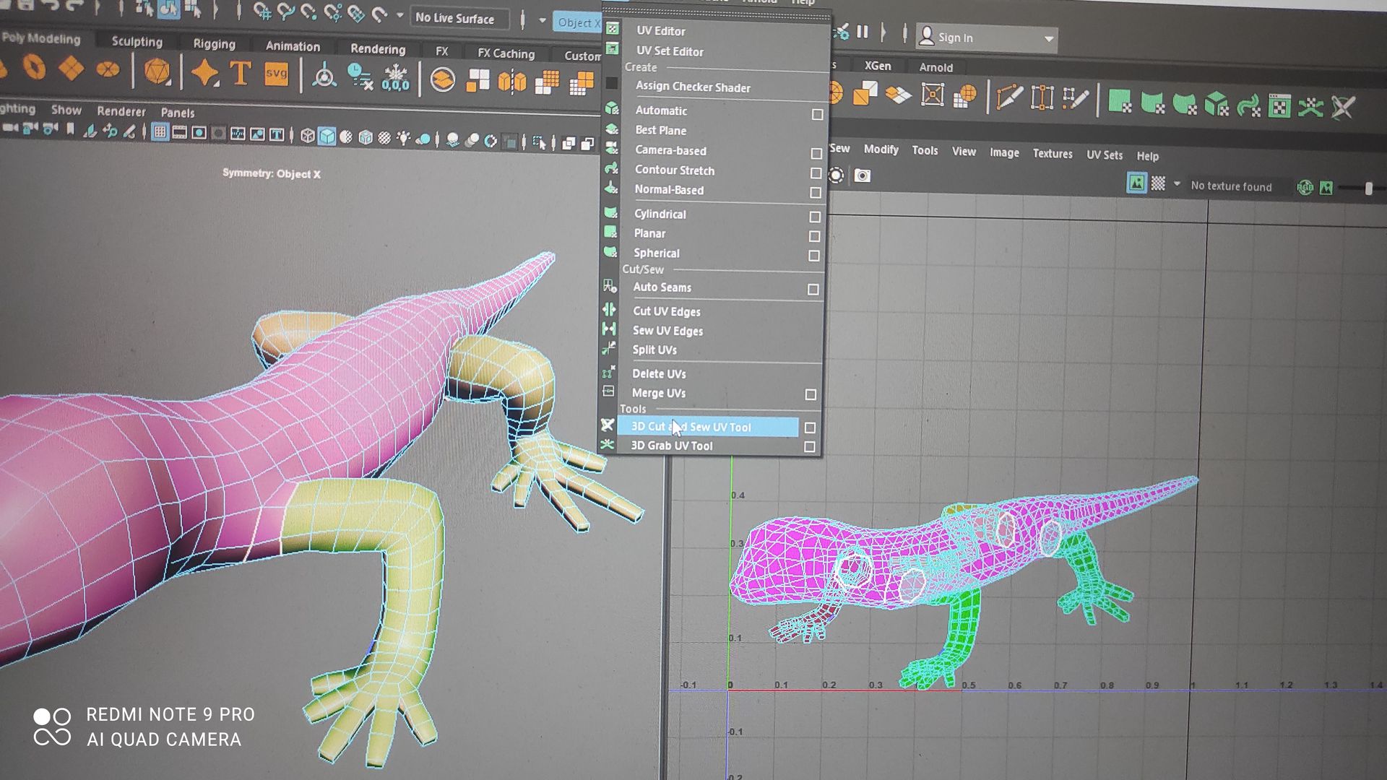Click the No texture found field

[1231, 186]
